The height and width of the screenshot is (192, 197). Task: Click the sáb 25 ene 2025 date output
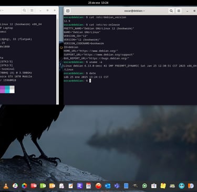coord(86,77)
